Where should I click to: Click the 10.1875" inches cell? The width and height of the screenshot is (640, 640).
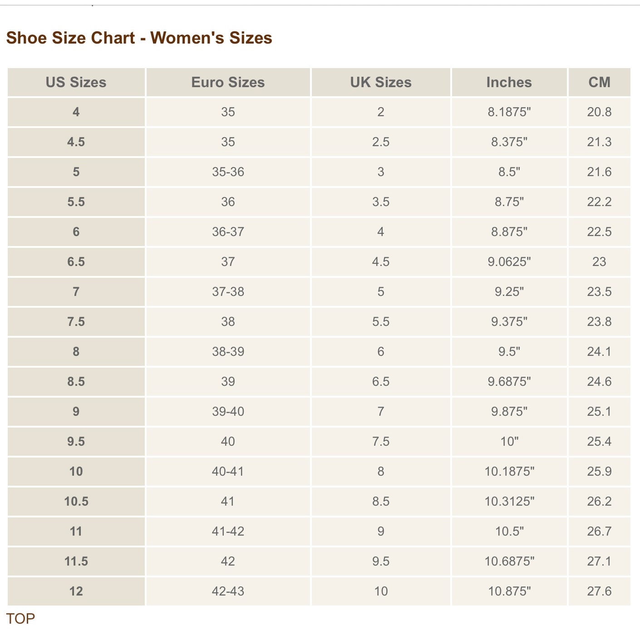(509, 471)
